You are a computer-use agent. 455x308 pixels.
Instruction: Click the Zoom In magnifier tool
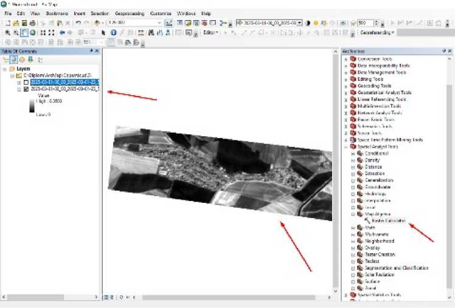6,32
